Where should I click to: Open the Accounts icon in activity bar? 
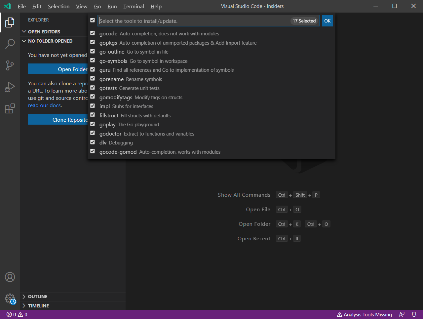10,277
